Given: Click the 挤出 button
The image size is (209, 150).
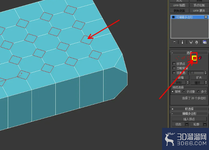Looking at the screenshot, I should coord(178,124).
